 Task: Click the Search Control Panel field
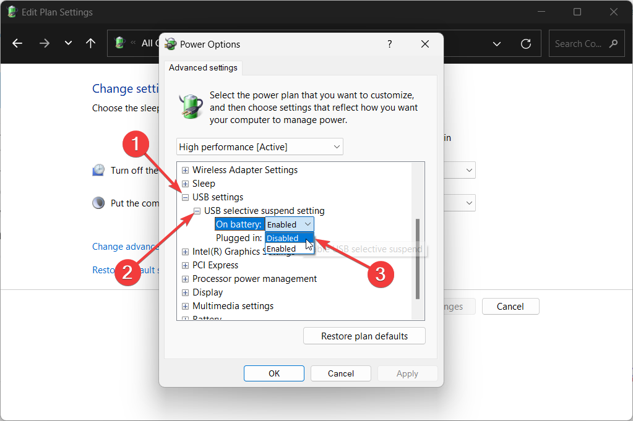pos(587,43)
